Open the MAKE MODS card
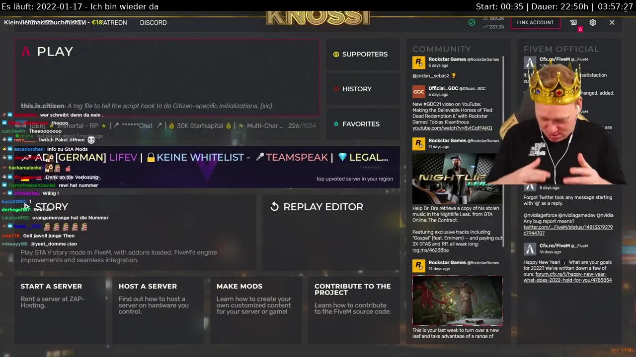 255,310
